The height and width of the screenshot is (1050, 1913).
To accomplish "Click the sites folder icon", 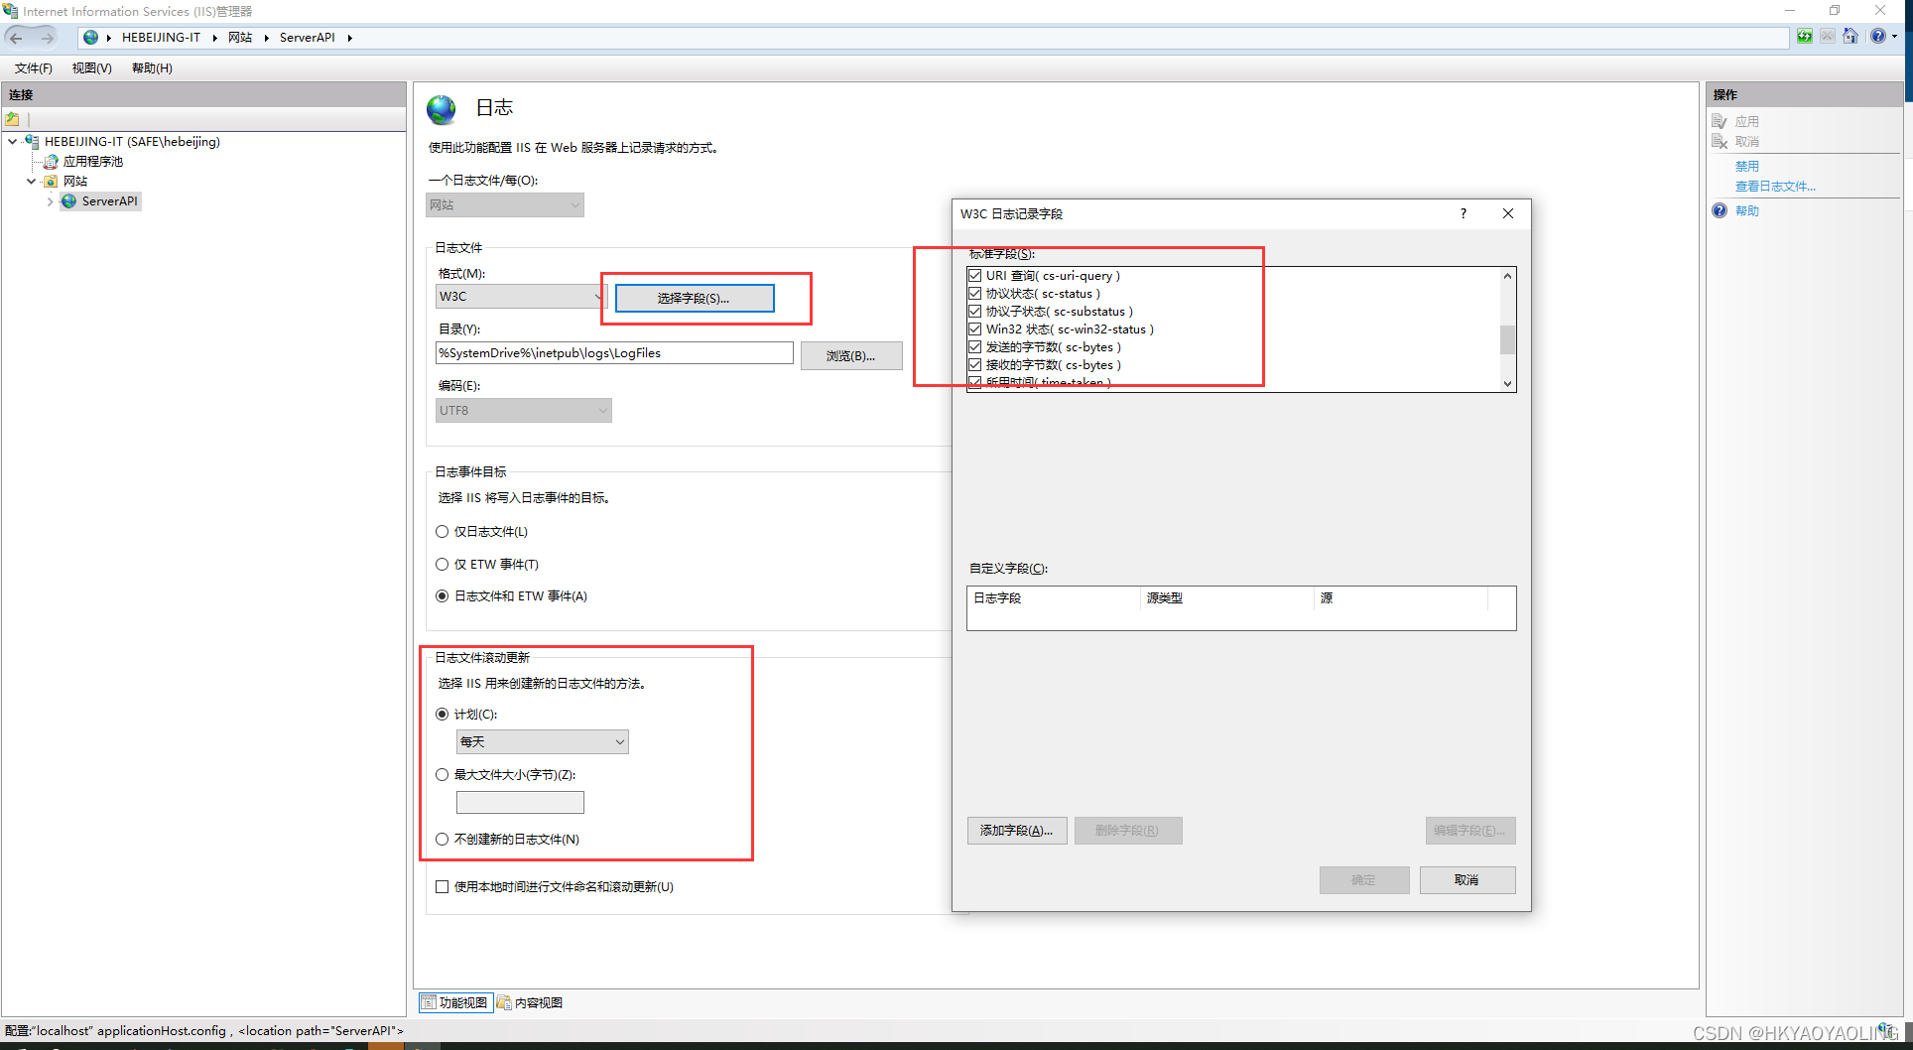I will click(52, 182).
